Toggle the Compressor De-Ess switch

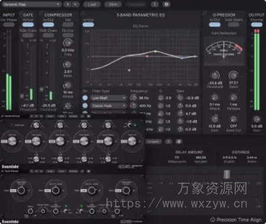click(x=68, y=35)
